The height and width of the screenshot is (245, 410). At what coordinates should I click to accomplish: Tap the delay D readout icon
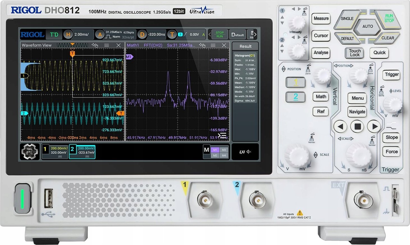(x=142, y=34)
